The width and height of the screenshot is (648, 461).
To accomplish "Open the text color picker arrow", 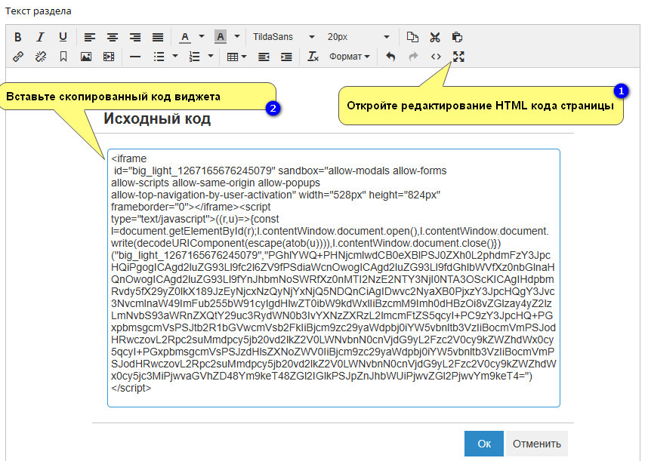I will coord(202,36).
